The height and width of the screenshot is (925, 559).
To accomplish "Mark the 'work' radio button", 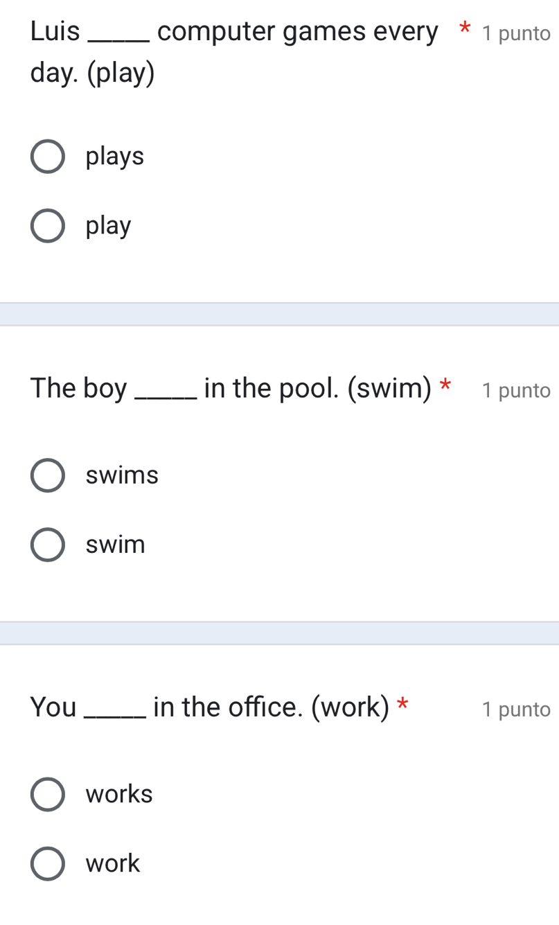I will click(x=48, y=863).
